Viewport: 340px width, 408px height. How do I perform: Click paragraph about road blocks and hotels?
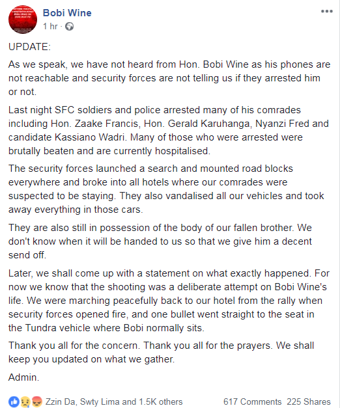[x=166, y=189]
